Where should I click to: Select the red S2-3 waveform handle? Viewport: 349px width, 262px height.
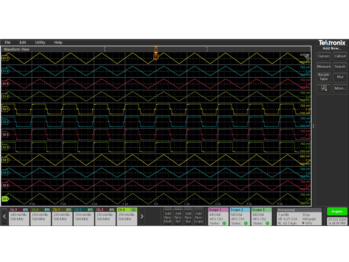click(6, 134)
